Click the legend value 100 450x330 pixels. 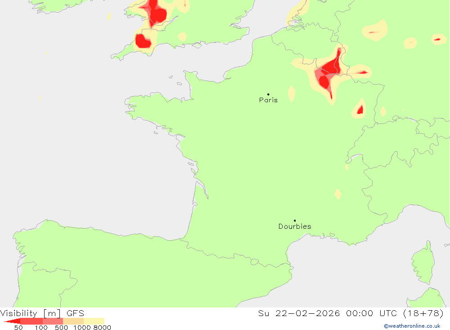click(41, 328)
